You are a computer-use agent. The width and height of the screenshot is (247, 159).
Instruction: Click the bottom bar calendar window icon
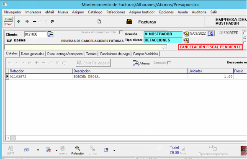(49, 150)
